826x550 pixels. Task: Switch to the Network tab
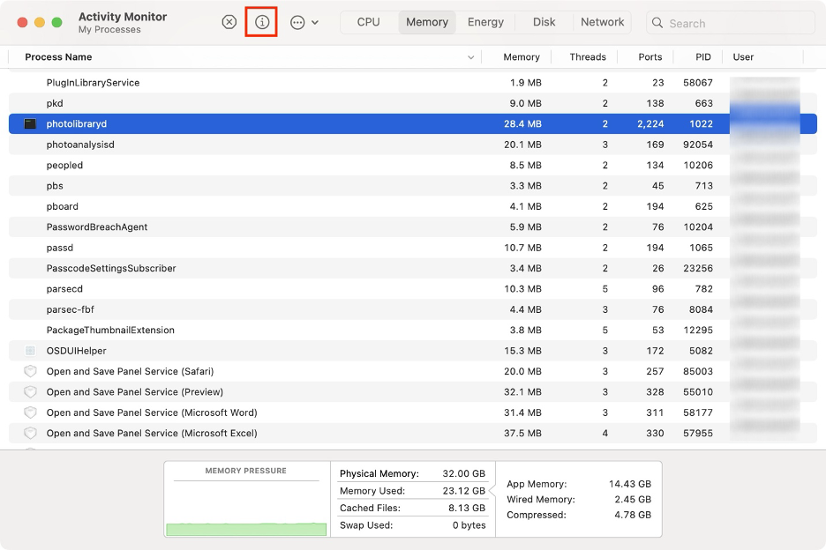(x=602, y=21)
